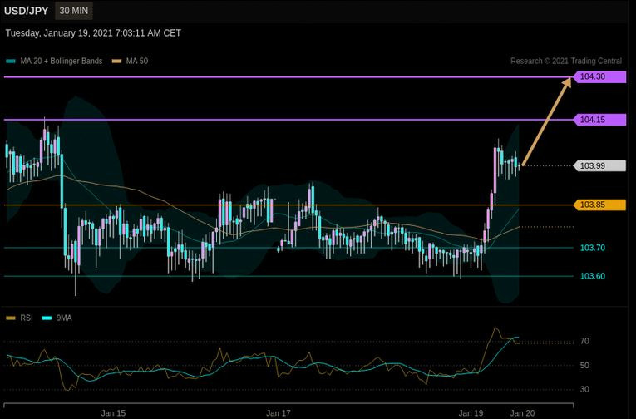Select the USD/JPY pair title
Viewport: 636px width, 419px height.
[26, 11]
